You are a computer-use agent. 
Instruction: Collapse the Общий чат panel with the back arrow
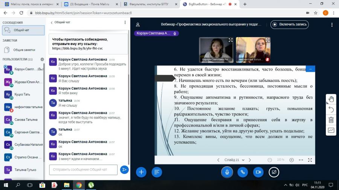coord(52,23)
